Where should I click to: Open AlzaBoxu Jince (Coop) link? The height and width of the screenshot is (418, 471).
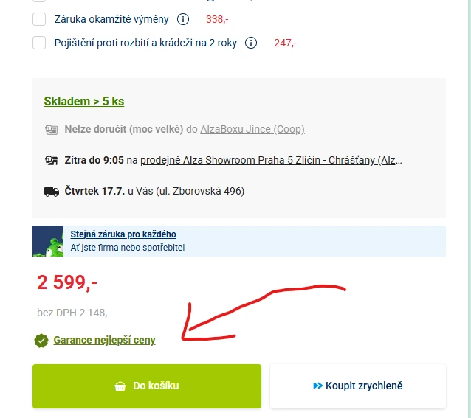(x=252, y=129)
